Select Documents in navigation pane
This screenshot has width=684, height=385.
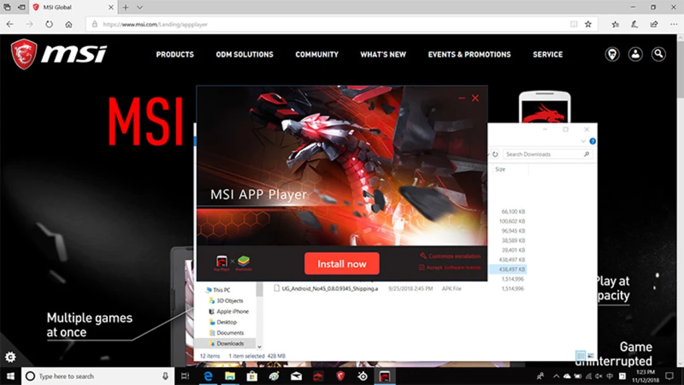click(230, 333)
